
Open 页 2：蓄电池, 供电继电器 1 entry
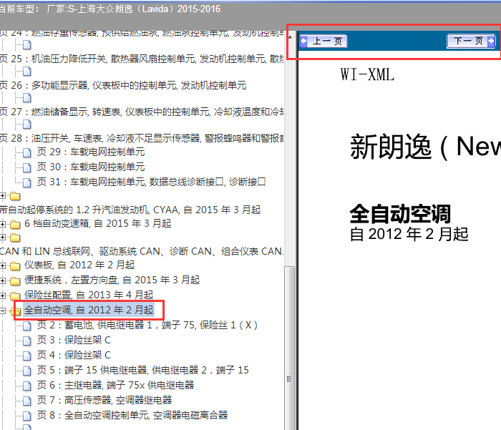[x=147, y=325]
